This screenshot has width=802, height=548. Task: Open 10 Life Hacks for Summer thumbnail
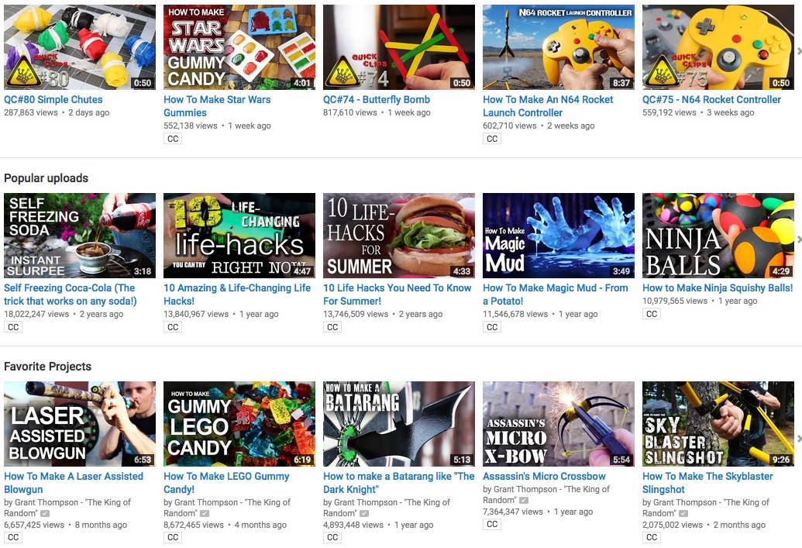coord(399,236)
